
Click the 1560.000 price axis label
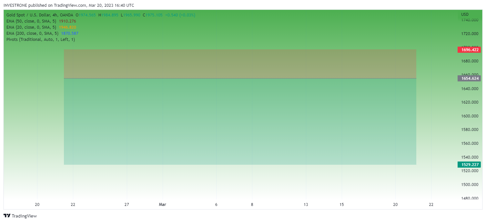[470, 143]
